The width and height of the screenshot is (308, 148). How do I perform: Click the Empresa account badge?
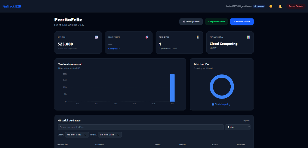(259, 6)
